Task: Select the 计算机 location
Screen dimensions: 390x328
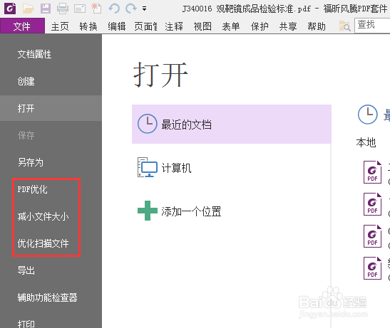Action: 232,168
